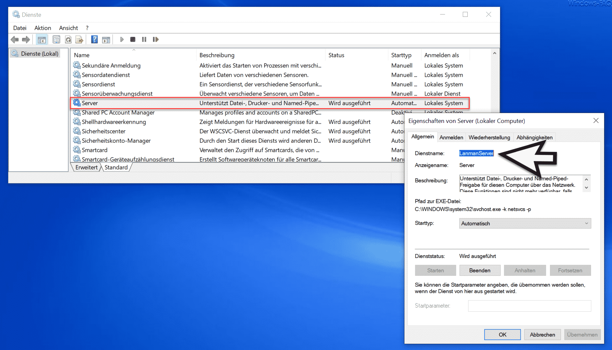Open the blue Help icon
612x350 pixels.
94,40
